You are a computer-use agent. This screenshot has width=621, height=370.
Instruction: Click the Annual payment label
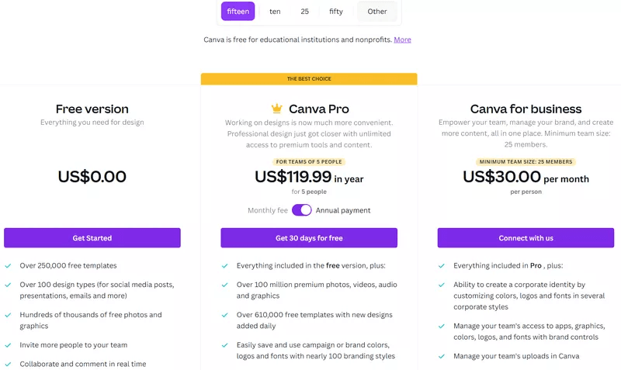click(343, 210)
